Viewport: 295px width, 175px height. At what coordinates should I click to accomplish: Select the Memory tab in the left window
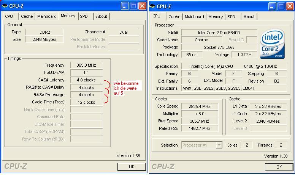click(x=68, y=16)
